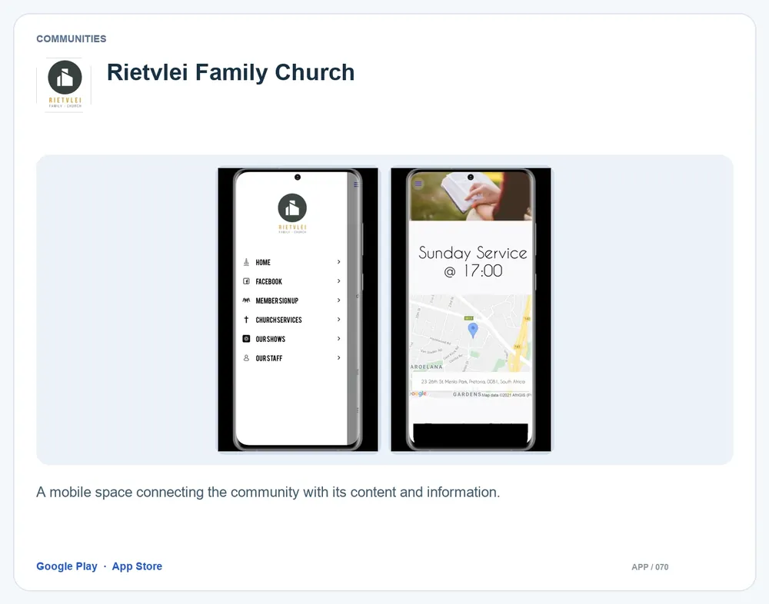Click the app description sentence
This screenshot has height=604, width=769.
pyautogui.click(x=268, y=493)
